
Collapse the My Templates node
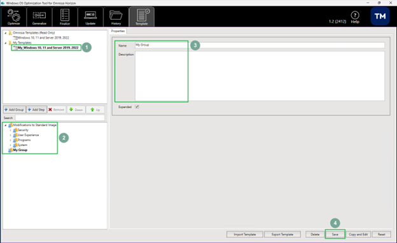pos(6,43)
